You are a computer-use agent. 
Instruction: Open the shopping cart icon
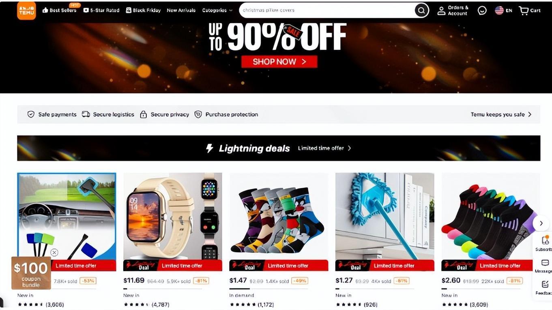click(x=524, y=11)
